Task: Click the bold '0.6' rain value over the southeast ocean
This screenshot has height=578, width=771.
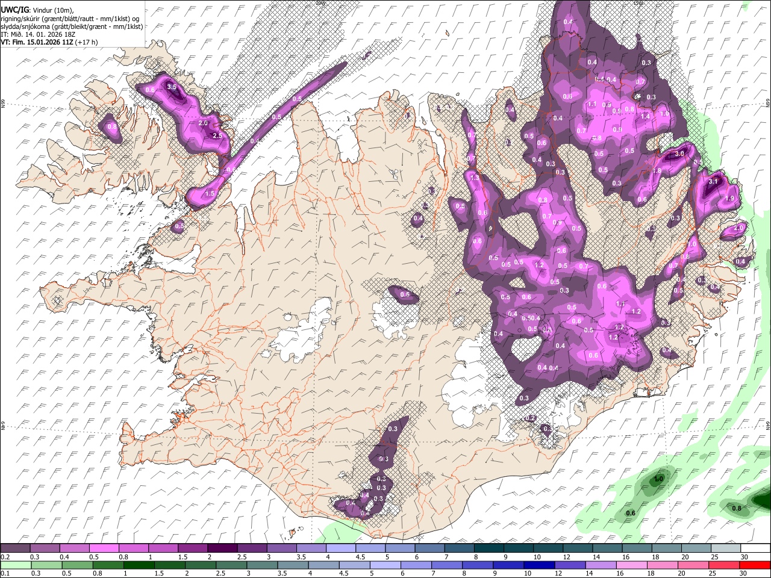Action: click(631, 513)
